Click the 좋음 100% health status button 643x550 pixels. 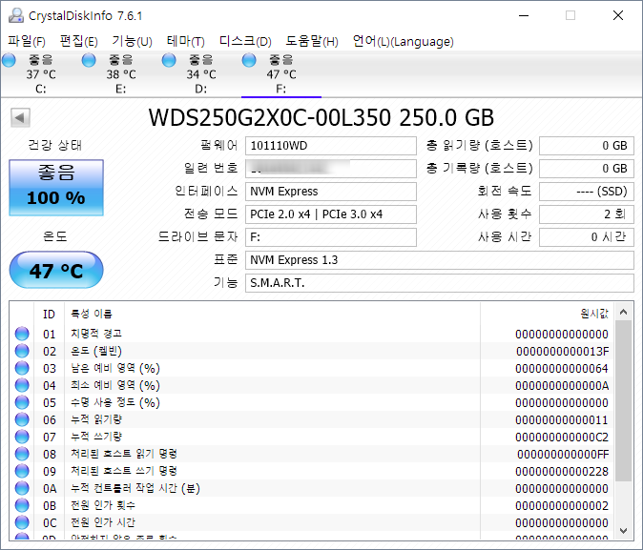point(55,187)
